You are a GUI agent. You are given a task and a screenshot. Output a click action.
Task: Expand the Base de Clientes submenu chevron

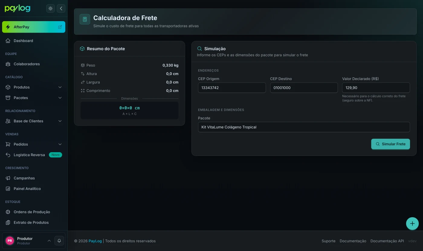tap(60, 121)
